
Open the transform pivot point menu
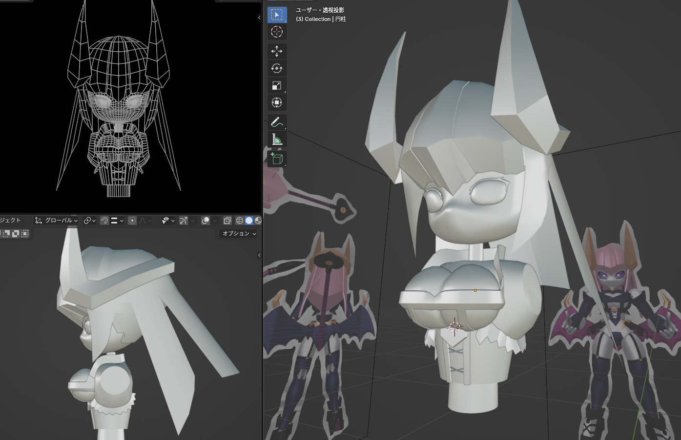(x=89, y=220)
